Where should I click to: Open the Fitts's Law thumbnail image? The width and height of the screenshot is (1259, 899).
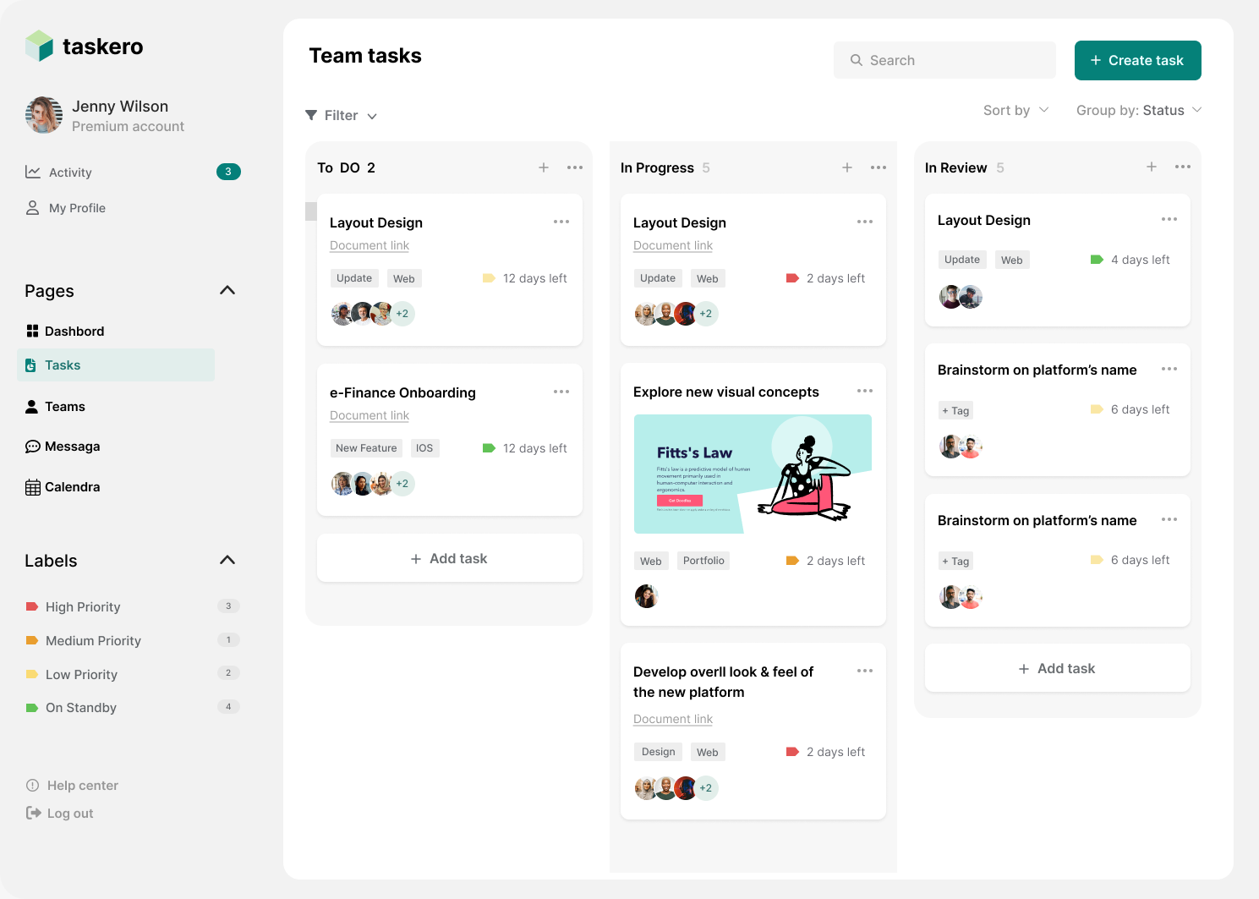tap(753, 474)
